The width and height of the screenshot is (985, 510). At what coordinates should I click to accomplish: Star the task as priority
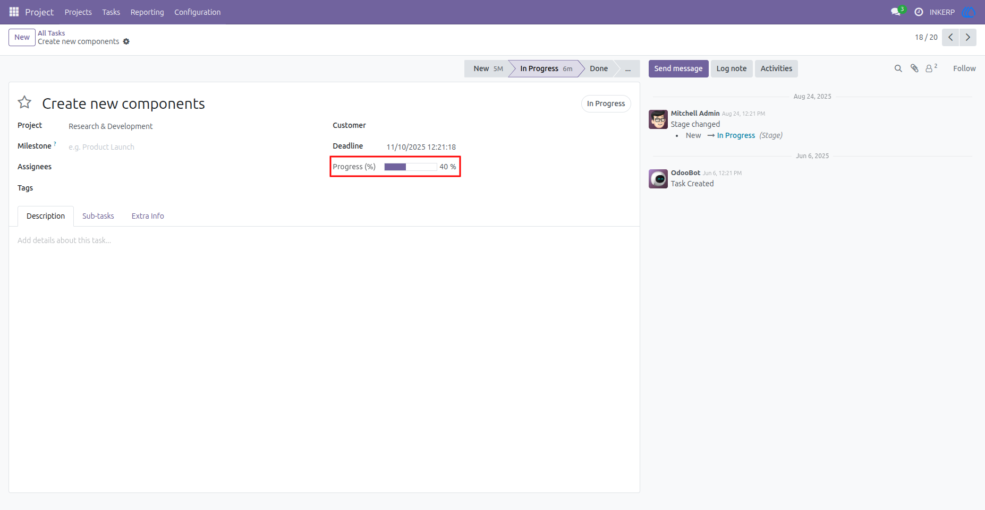pyautogui.click(x=24, y=102)
